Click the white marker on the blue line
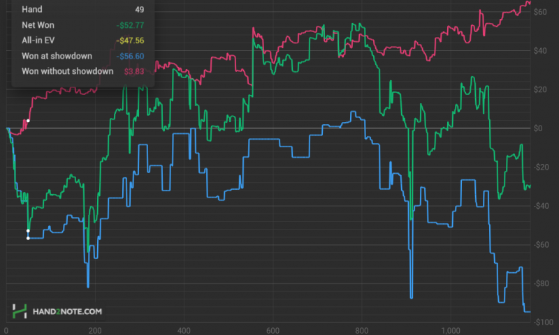The height and width of the screenshot is (335, 559). pos(28,238)
